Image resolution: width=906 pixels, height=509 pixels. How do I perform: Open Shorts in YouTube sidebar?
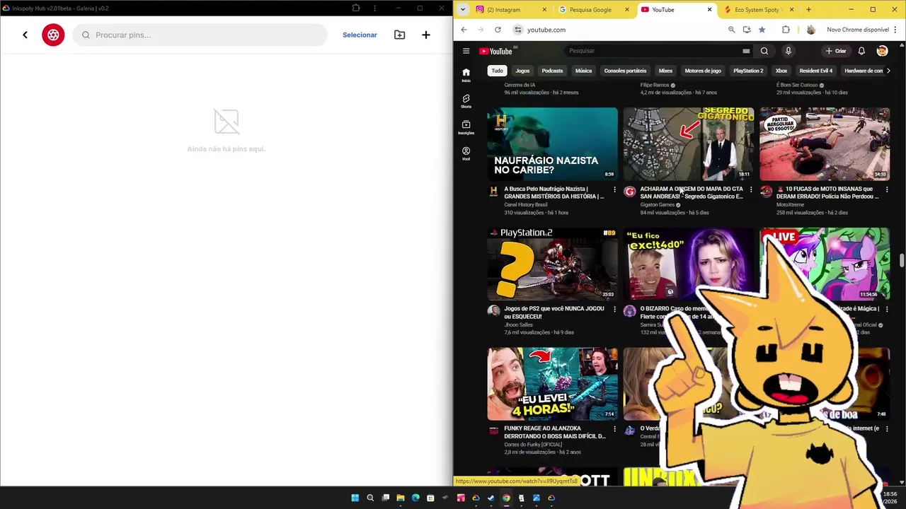(x=466, y=101)
